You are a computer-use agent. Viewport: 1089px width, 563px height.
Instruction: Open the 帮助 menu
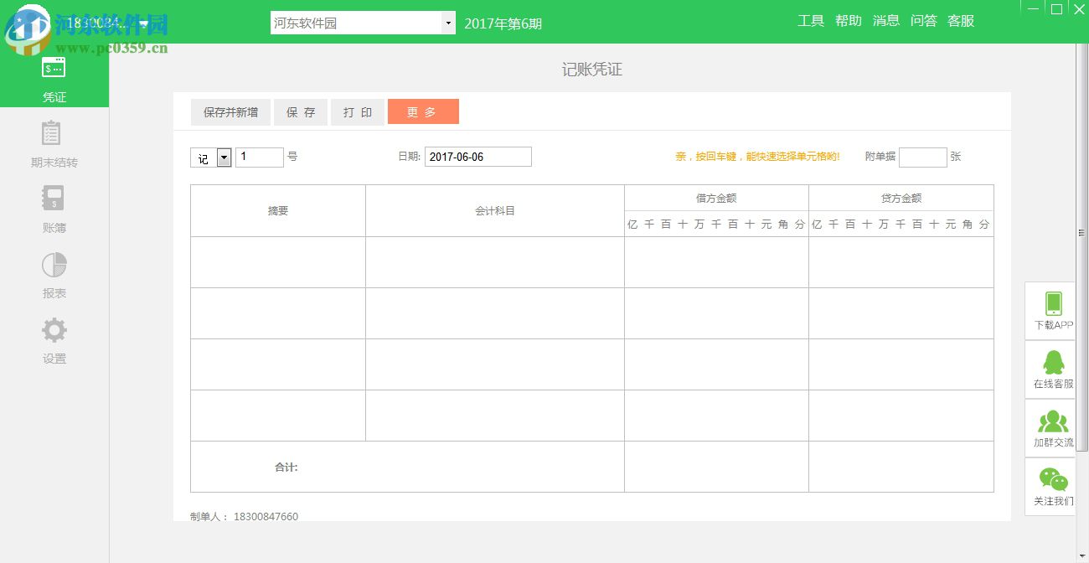pos(848,21)
